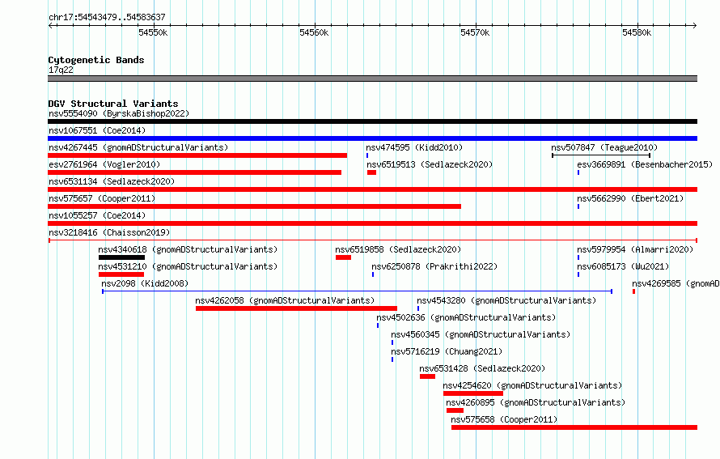Click the 54550k ruler tick label
The width and height of the screenshot is (720, 459).
pos(153,32)
